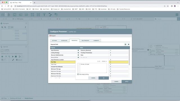Edit the File Filter value text area

(x=92, y=68)
